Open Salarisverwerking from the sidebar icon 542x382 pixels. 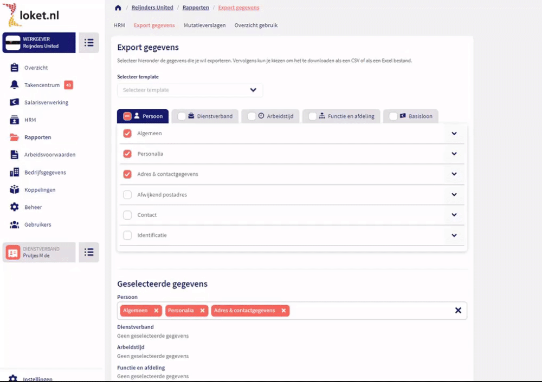pos(15,102)
